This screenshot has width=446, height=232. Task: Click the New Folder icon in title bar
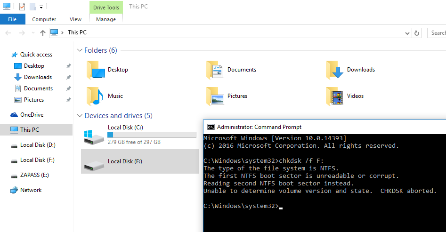(32, 7)
